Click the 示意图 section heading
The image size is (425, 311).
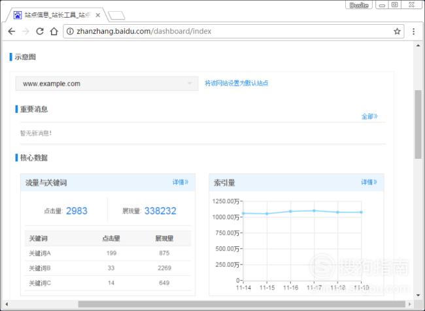(x=25, y=57)
